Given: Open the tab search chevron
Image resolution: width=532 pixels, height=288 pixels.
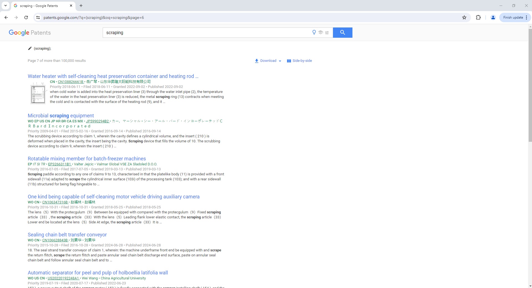Looking at the screenshot, I should coord(5,6).
